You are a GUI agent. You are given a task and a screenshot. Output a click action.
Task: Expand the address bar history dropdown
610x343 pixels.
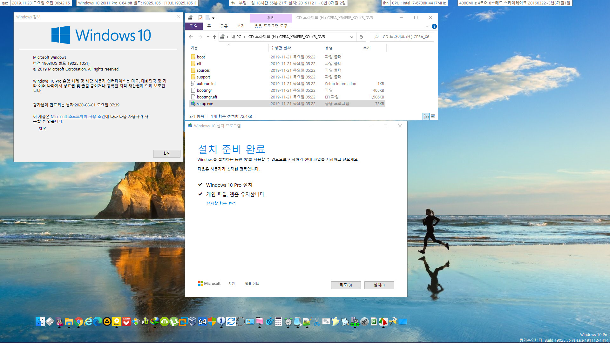pyautogui.click(x=351, y=37)
